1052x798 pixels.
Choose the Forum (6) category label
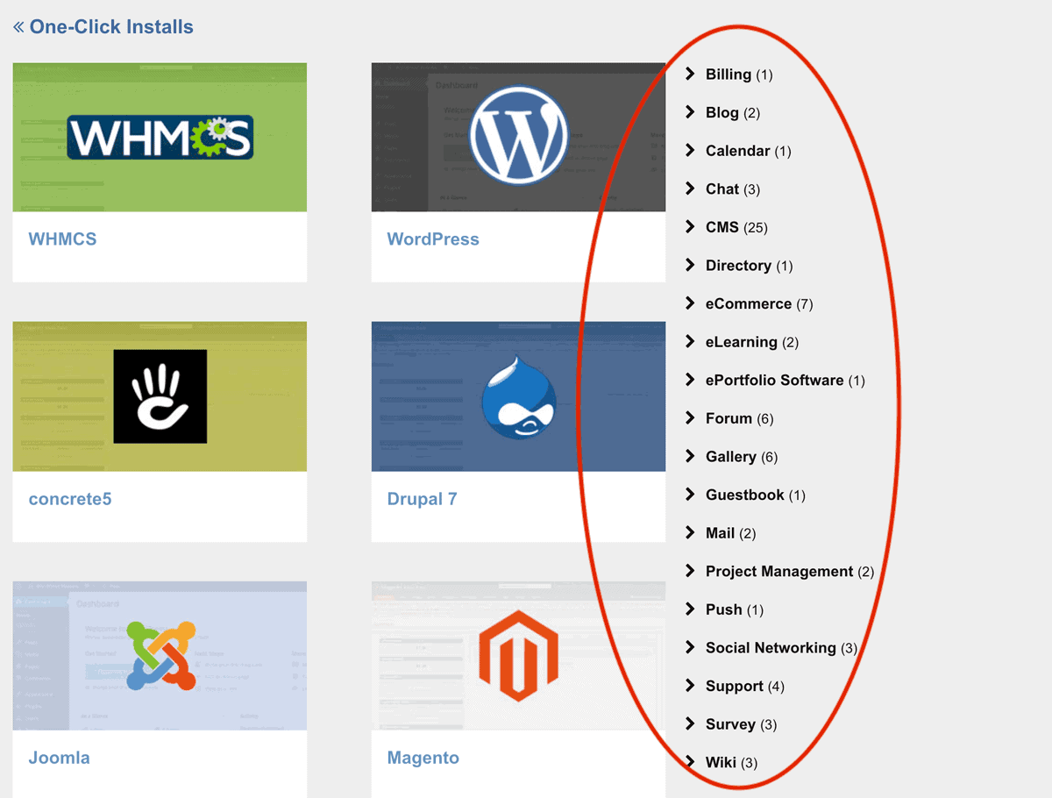pos(740,418)
